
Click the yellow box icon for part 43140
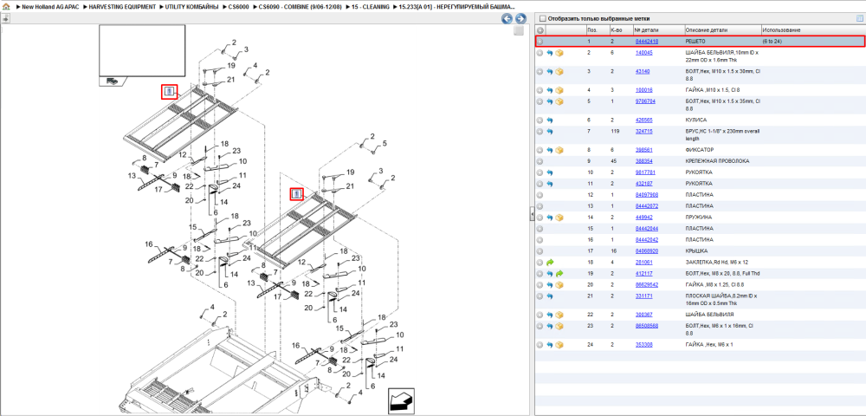[x=559, y=72]
